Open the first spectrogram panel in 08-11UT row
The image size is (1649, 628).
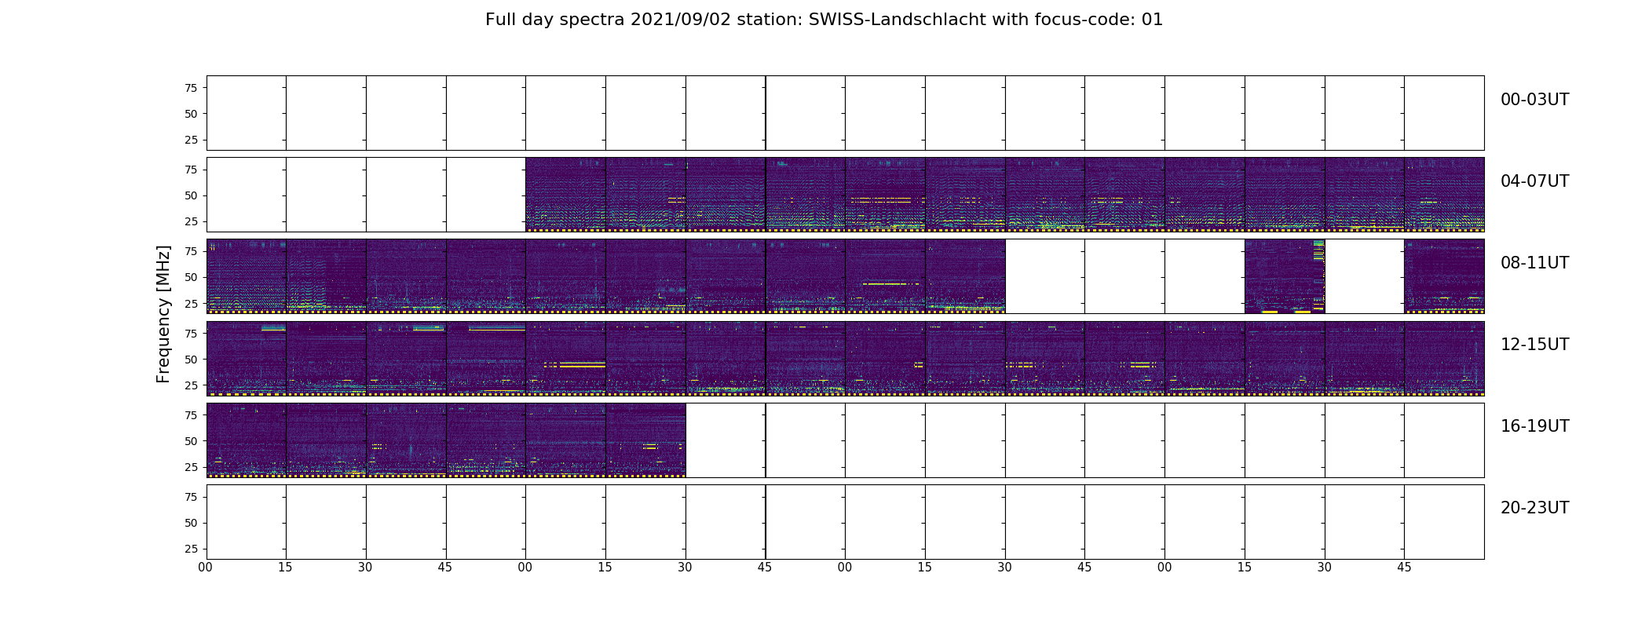(x=246, y=276)
